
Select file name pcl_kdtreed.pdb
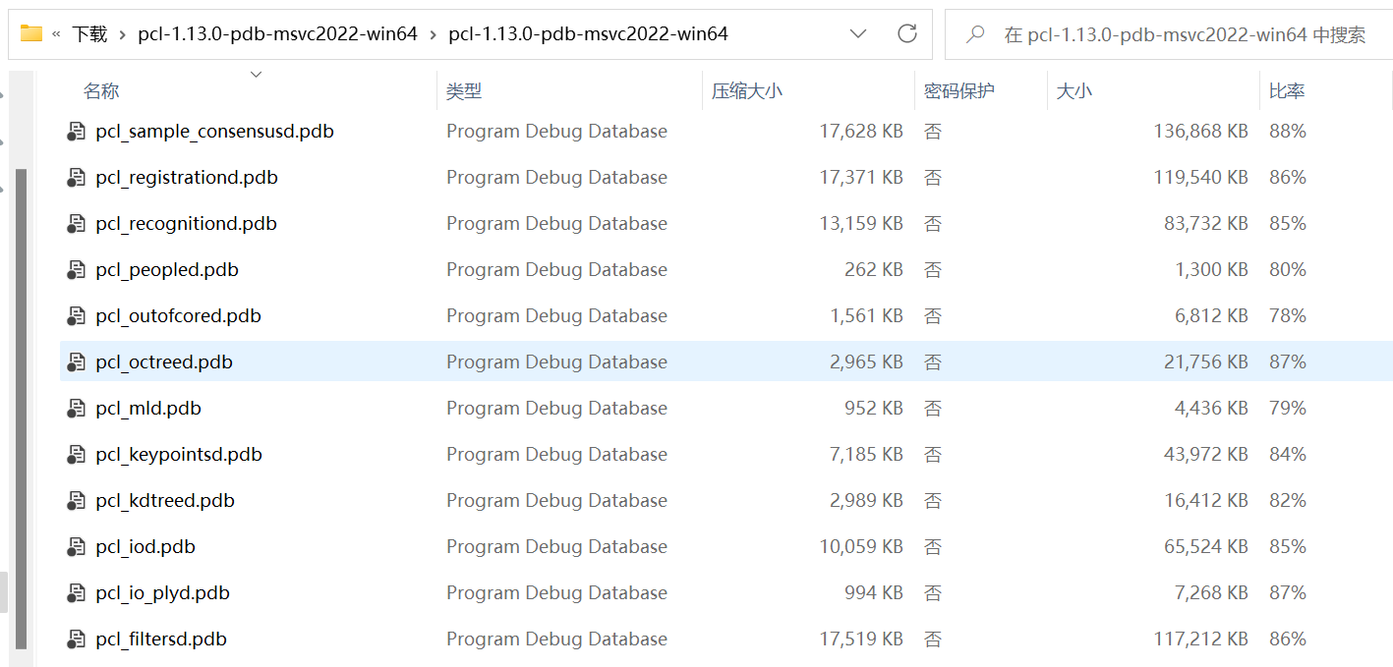(x=165, y=501)
